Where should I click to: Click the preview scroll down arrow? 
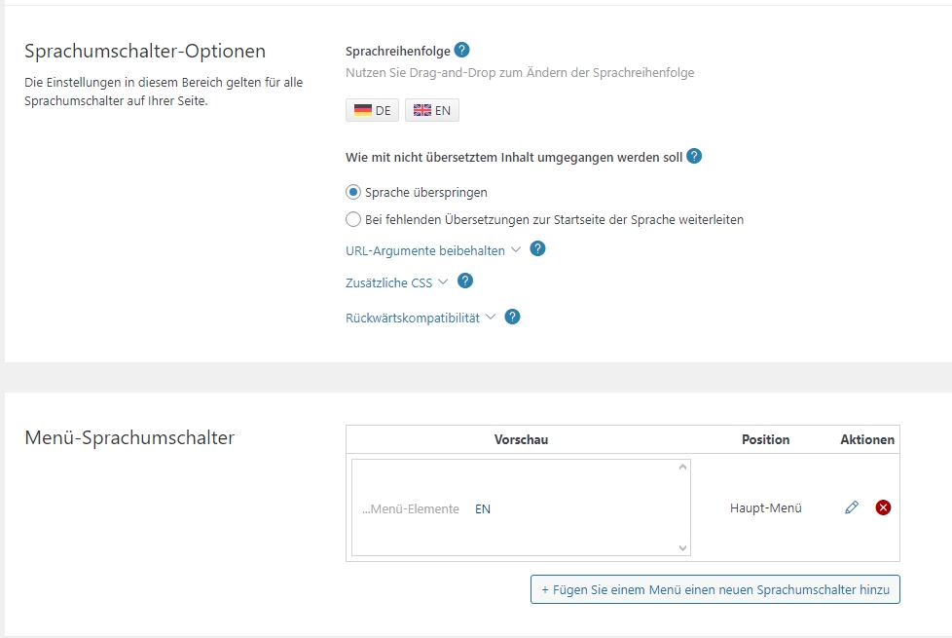[682, 548]
